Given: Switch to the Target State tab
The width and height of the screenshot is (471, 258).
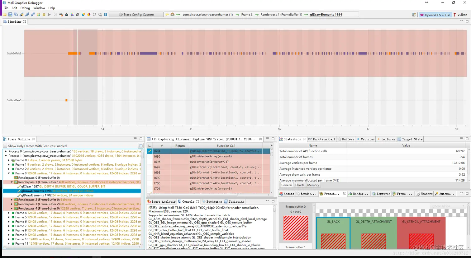Looking at the screenshot, I should pyautogui.click(x=410, y=139).
